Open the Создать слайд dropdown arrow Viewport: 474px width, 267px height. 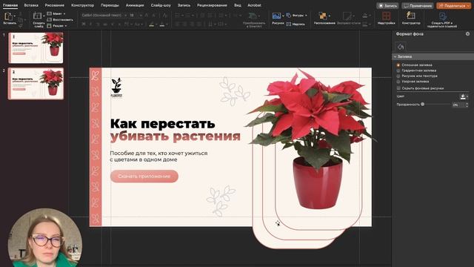[44, 16]
